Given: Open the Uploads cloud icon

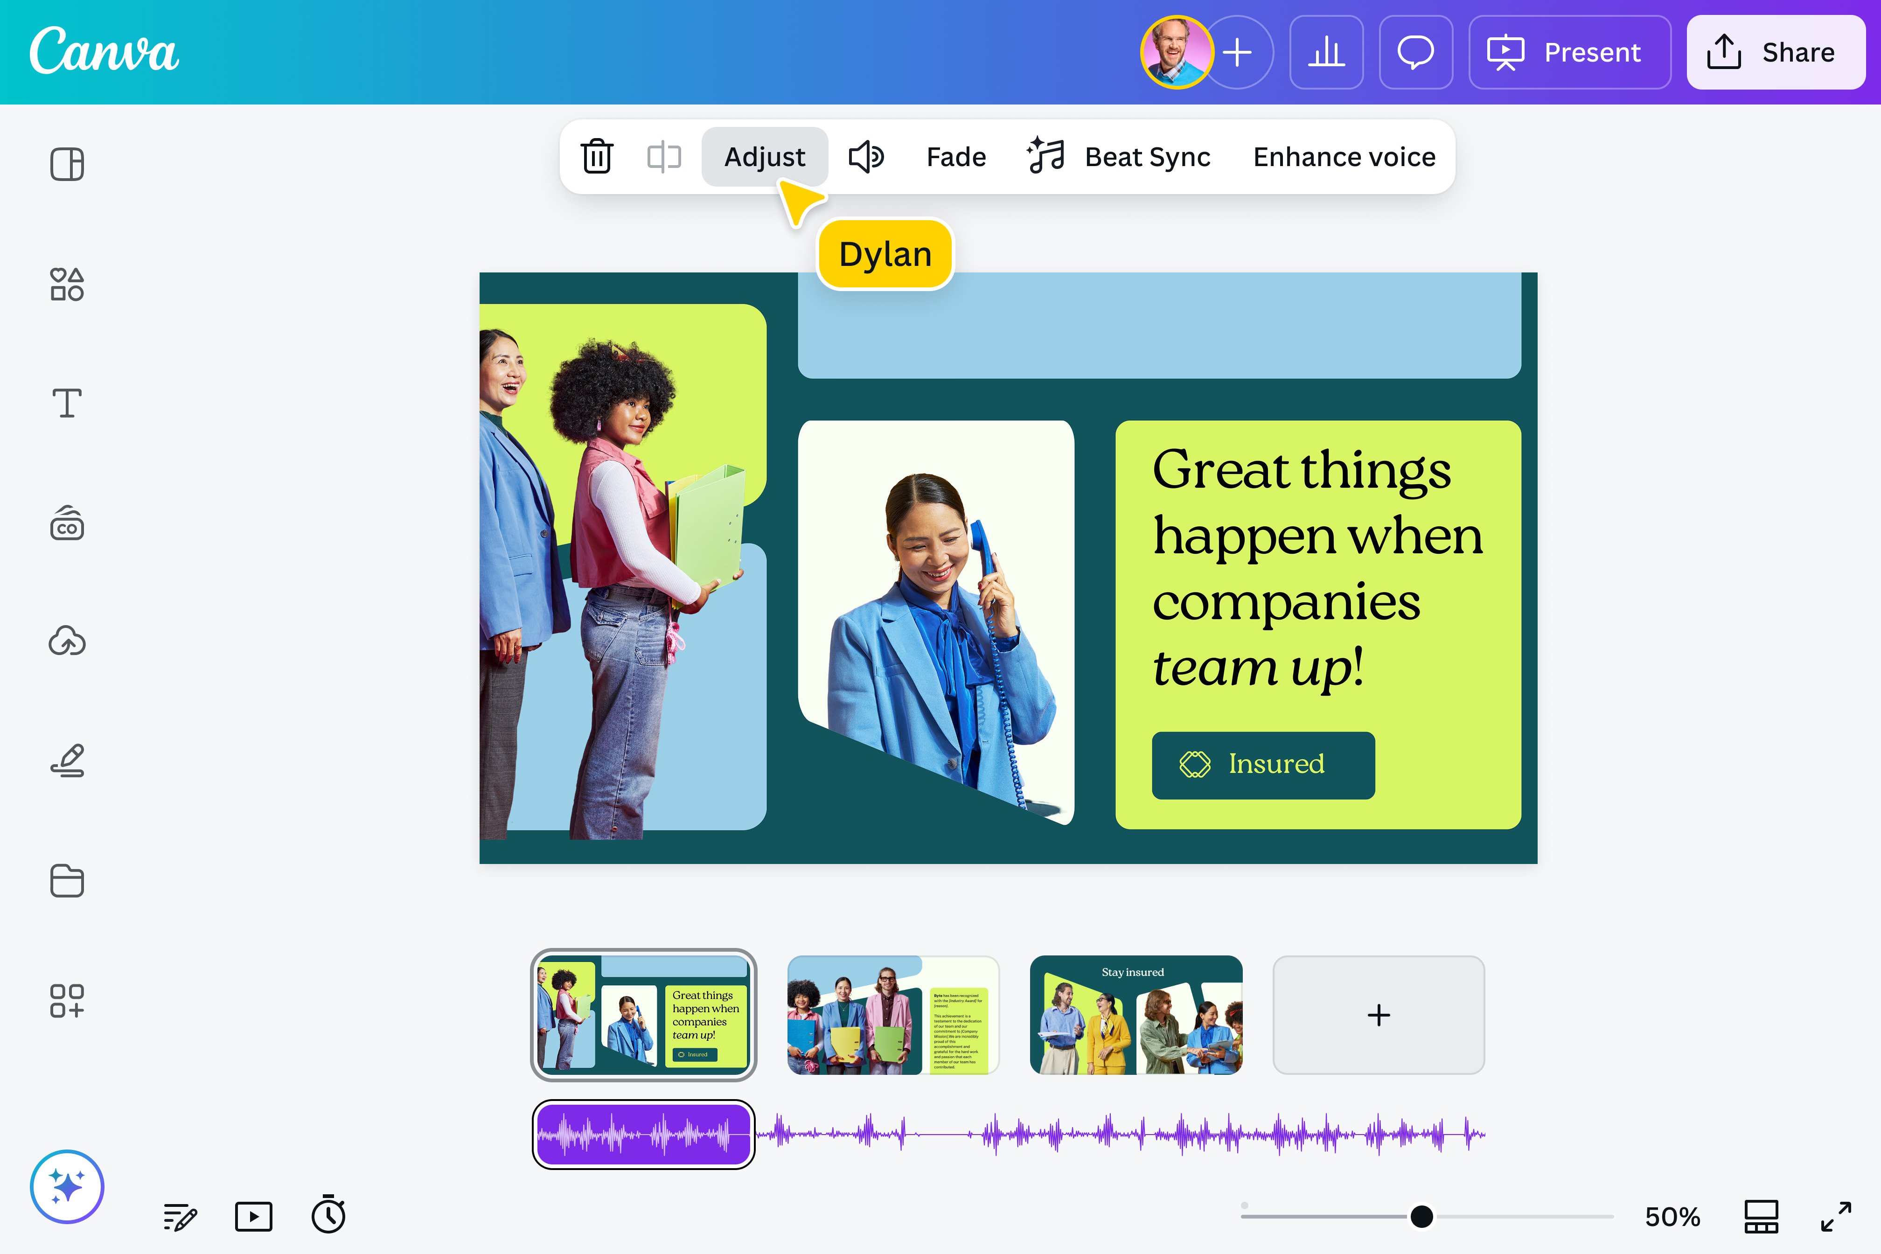Looking at the screenshot, I should click(x=67, y=641).
